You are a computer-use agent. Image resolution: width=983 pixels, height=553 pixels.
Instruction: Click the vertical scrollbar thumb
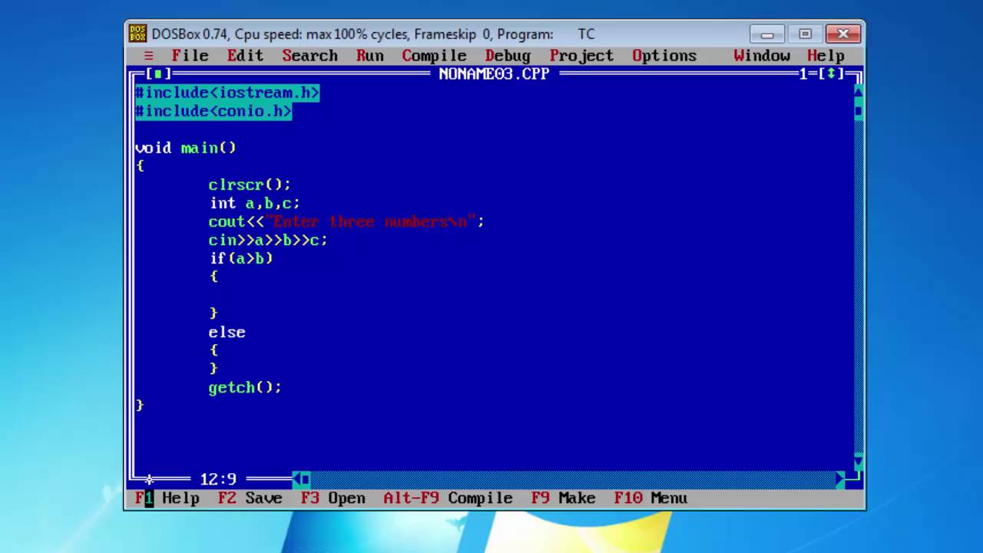pos(859,111)
